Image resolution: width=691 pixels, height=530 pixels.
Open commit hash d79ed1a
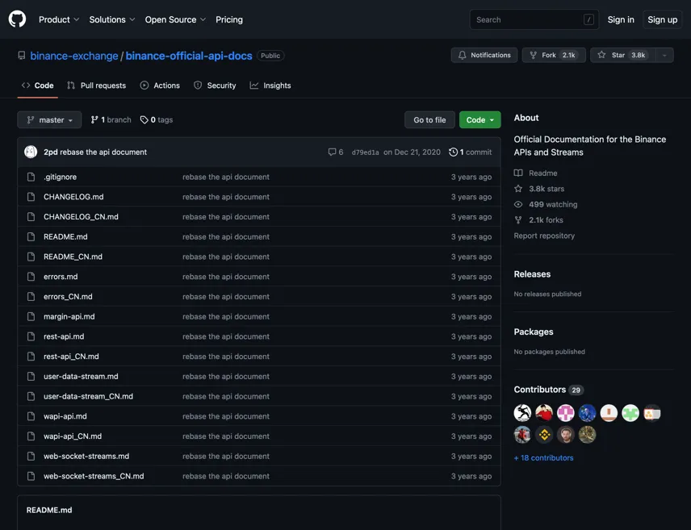tap(366, 152)
